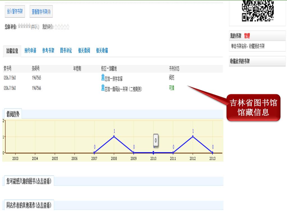Open the 参考书架 tab
The height and width of the screenshot is (215, 287).
pyautogui.click(x=48, y=50)
